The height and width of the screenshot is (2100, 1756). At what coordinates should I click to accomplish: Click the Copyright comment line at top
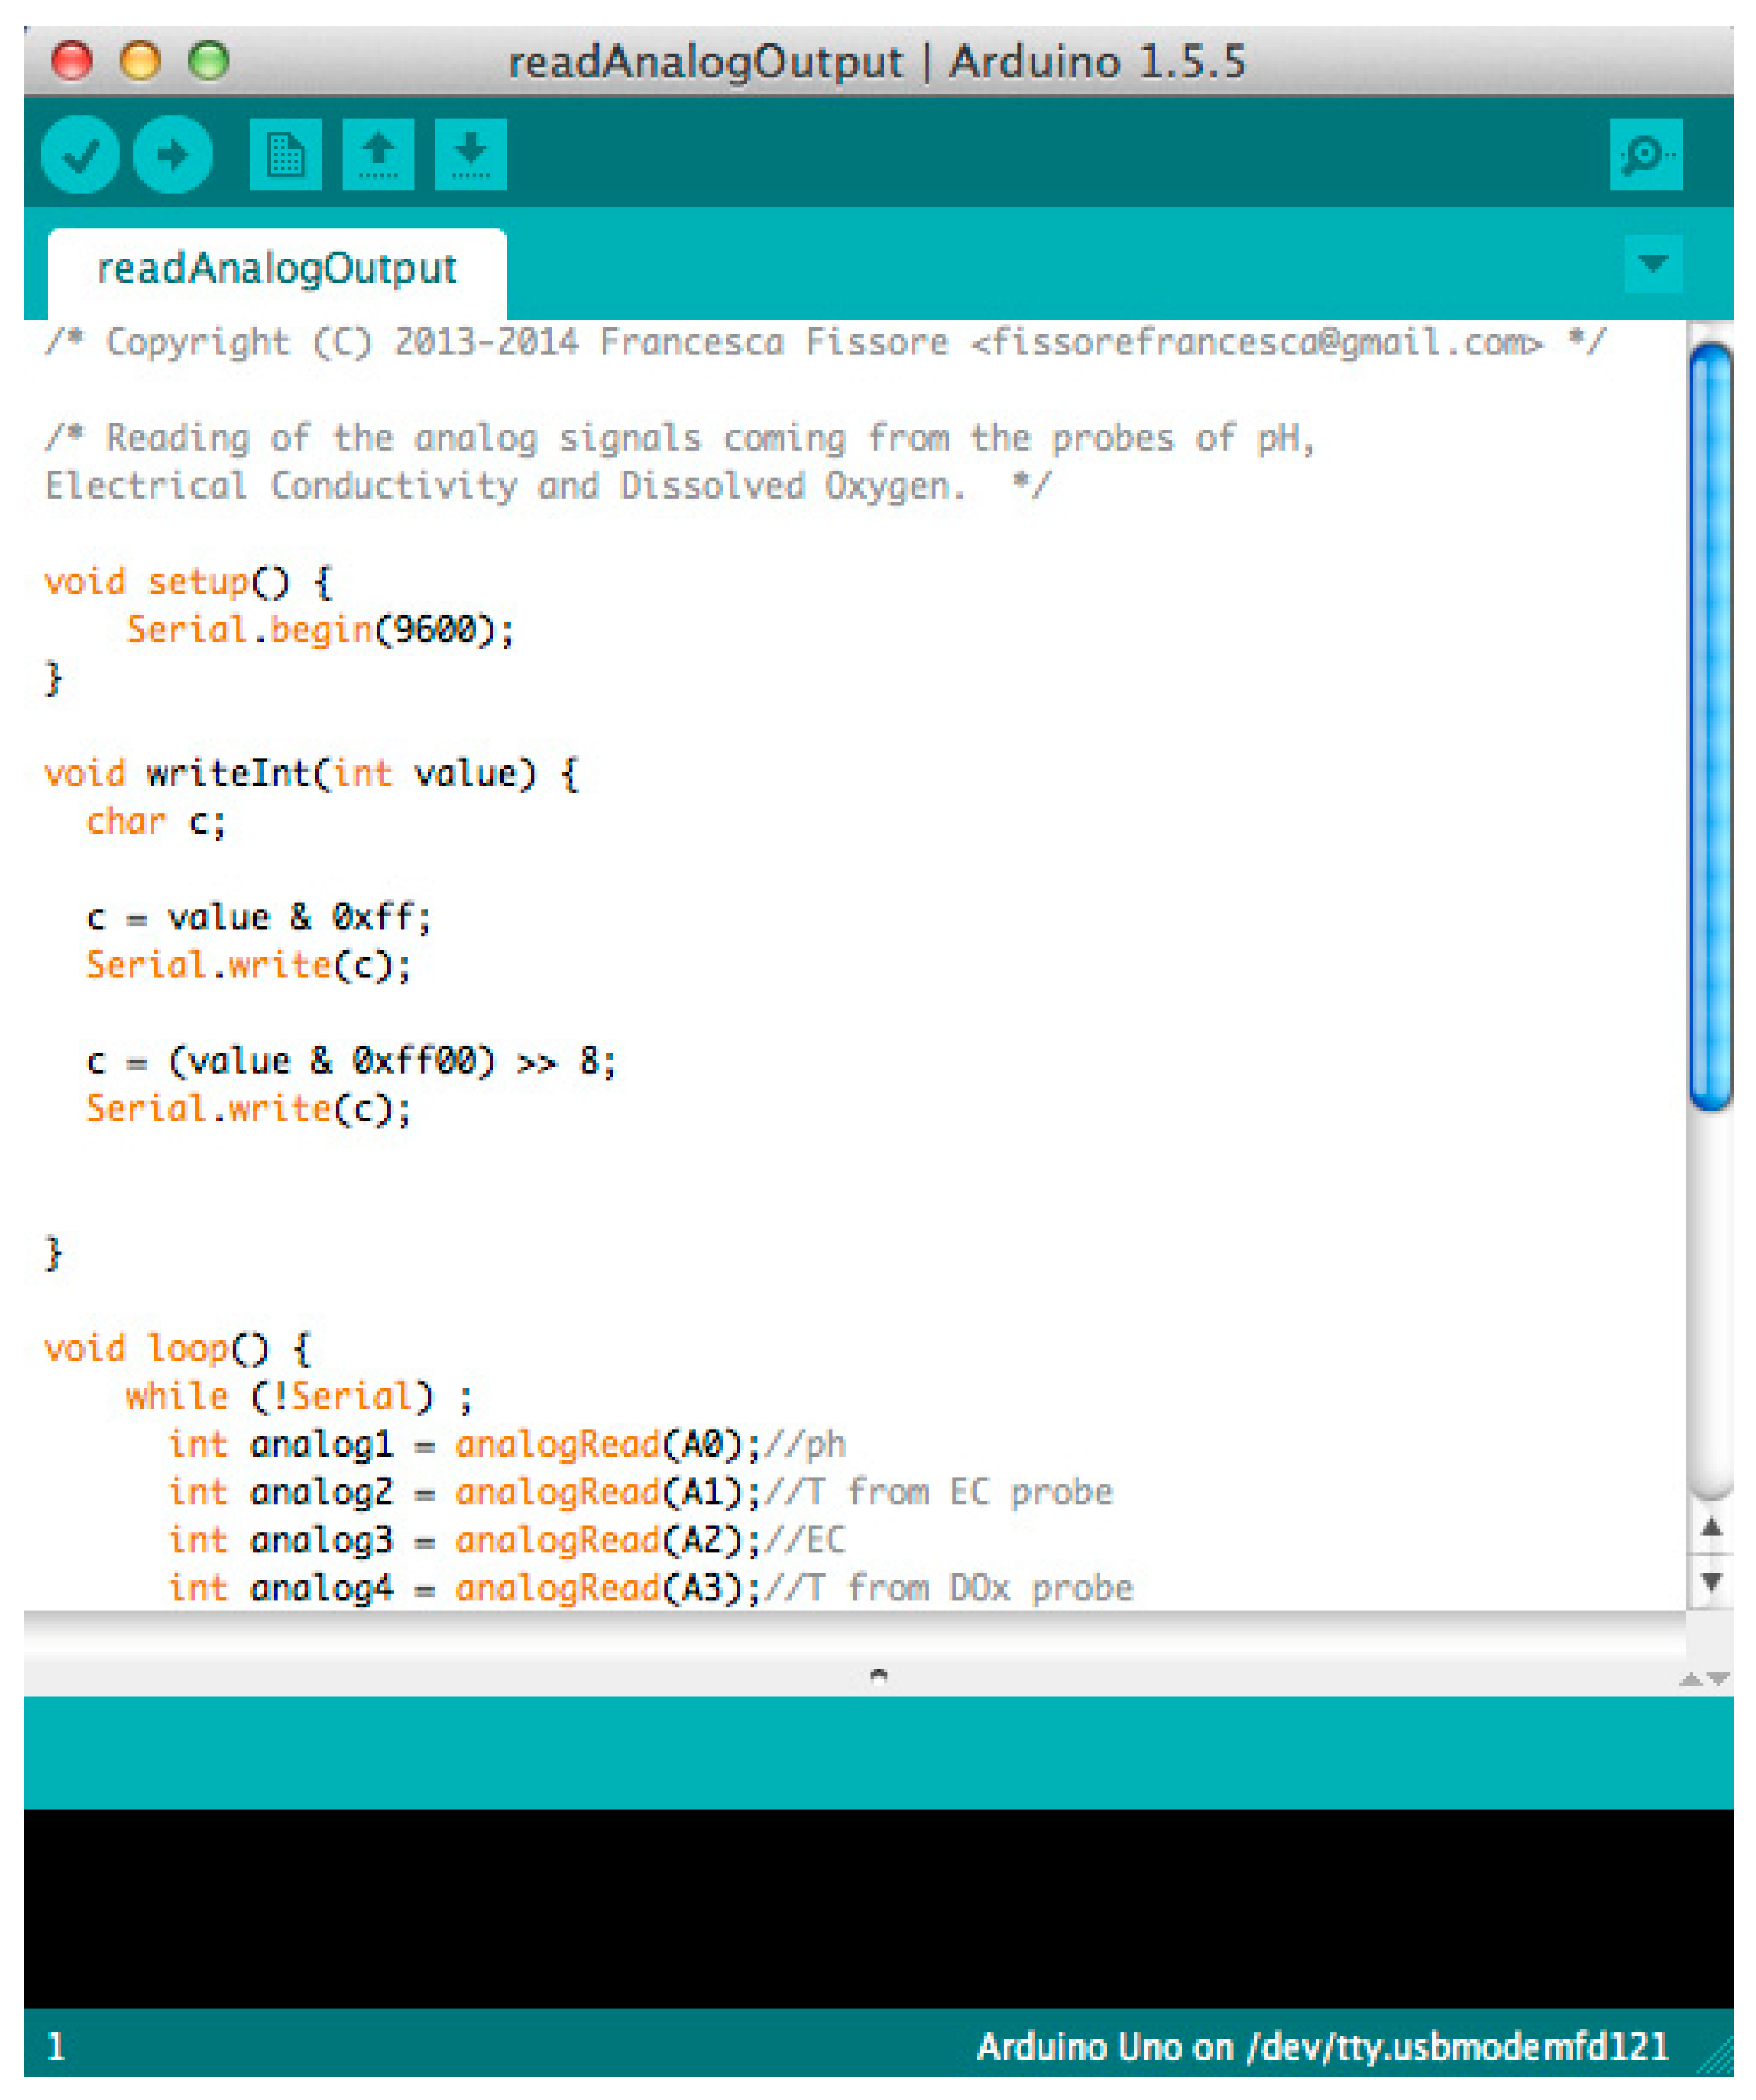point(825,343)
